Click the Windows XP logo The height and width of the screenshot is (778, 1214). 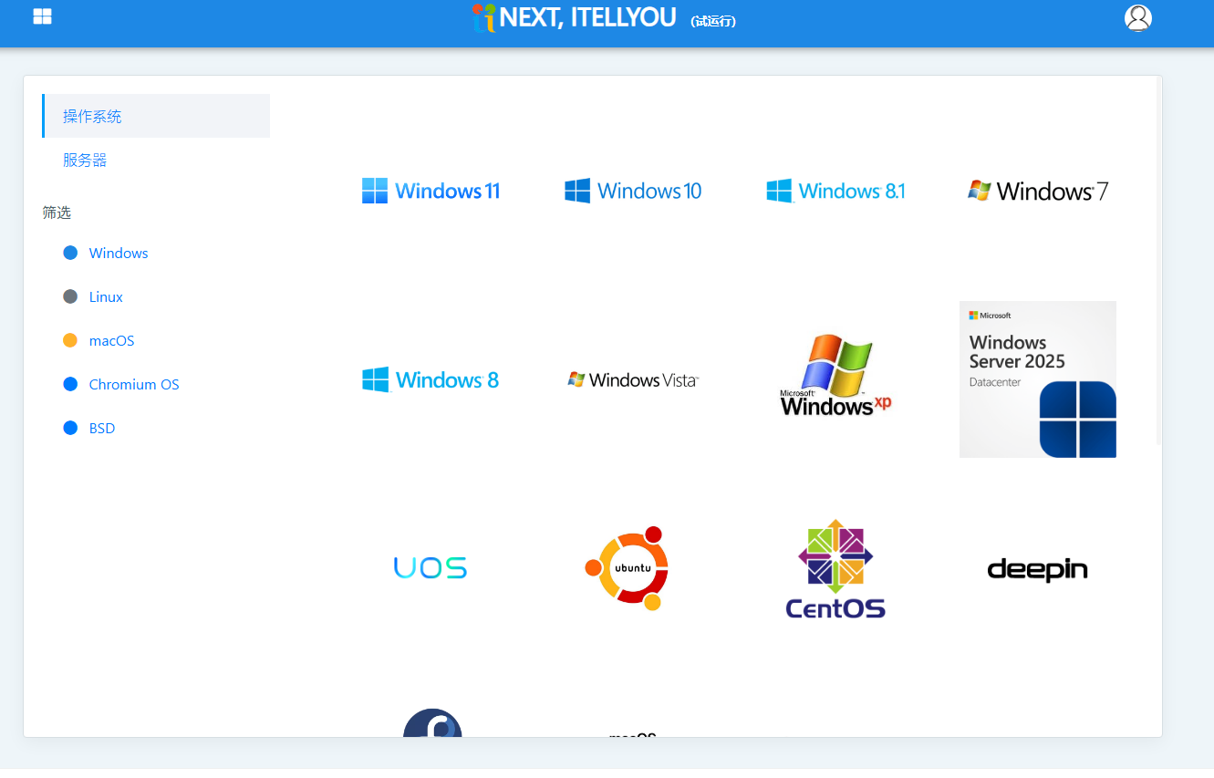[835, 376]
